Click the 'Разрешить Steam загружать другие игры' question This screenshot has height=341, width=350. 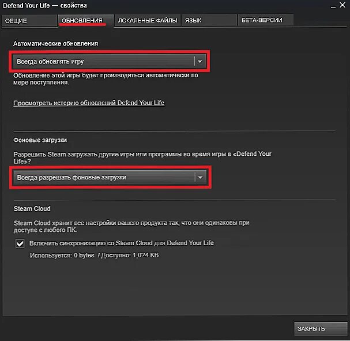tap(142, 158)
